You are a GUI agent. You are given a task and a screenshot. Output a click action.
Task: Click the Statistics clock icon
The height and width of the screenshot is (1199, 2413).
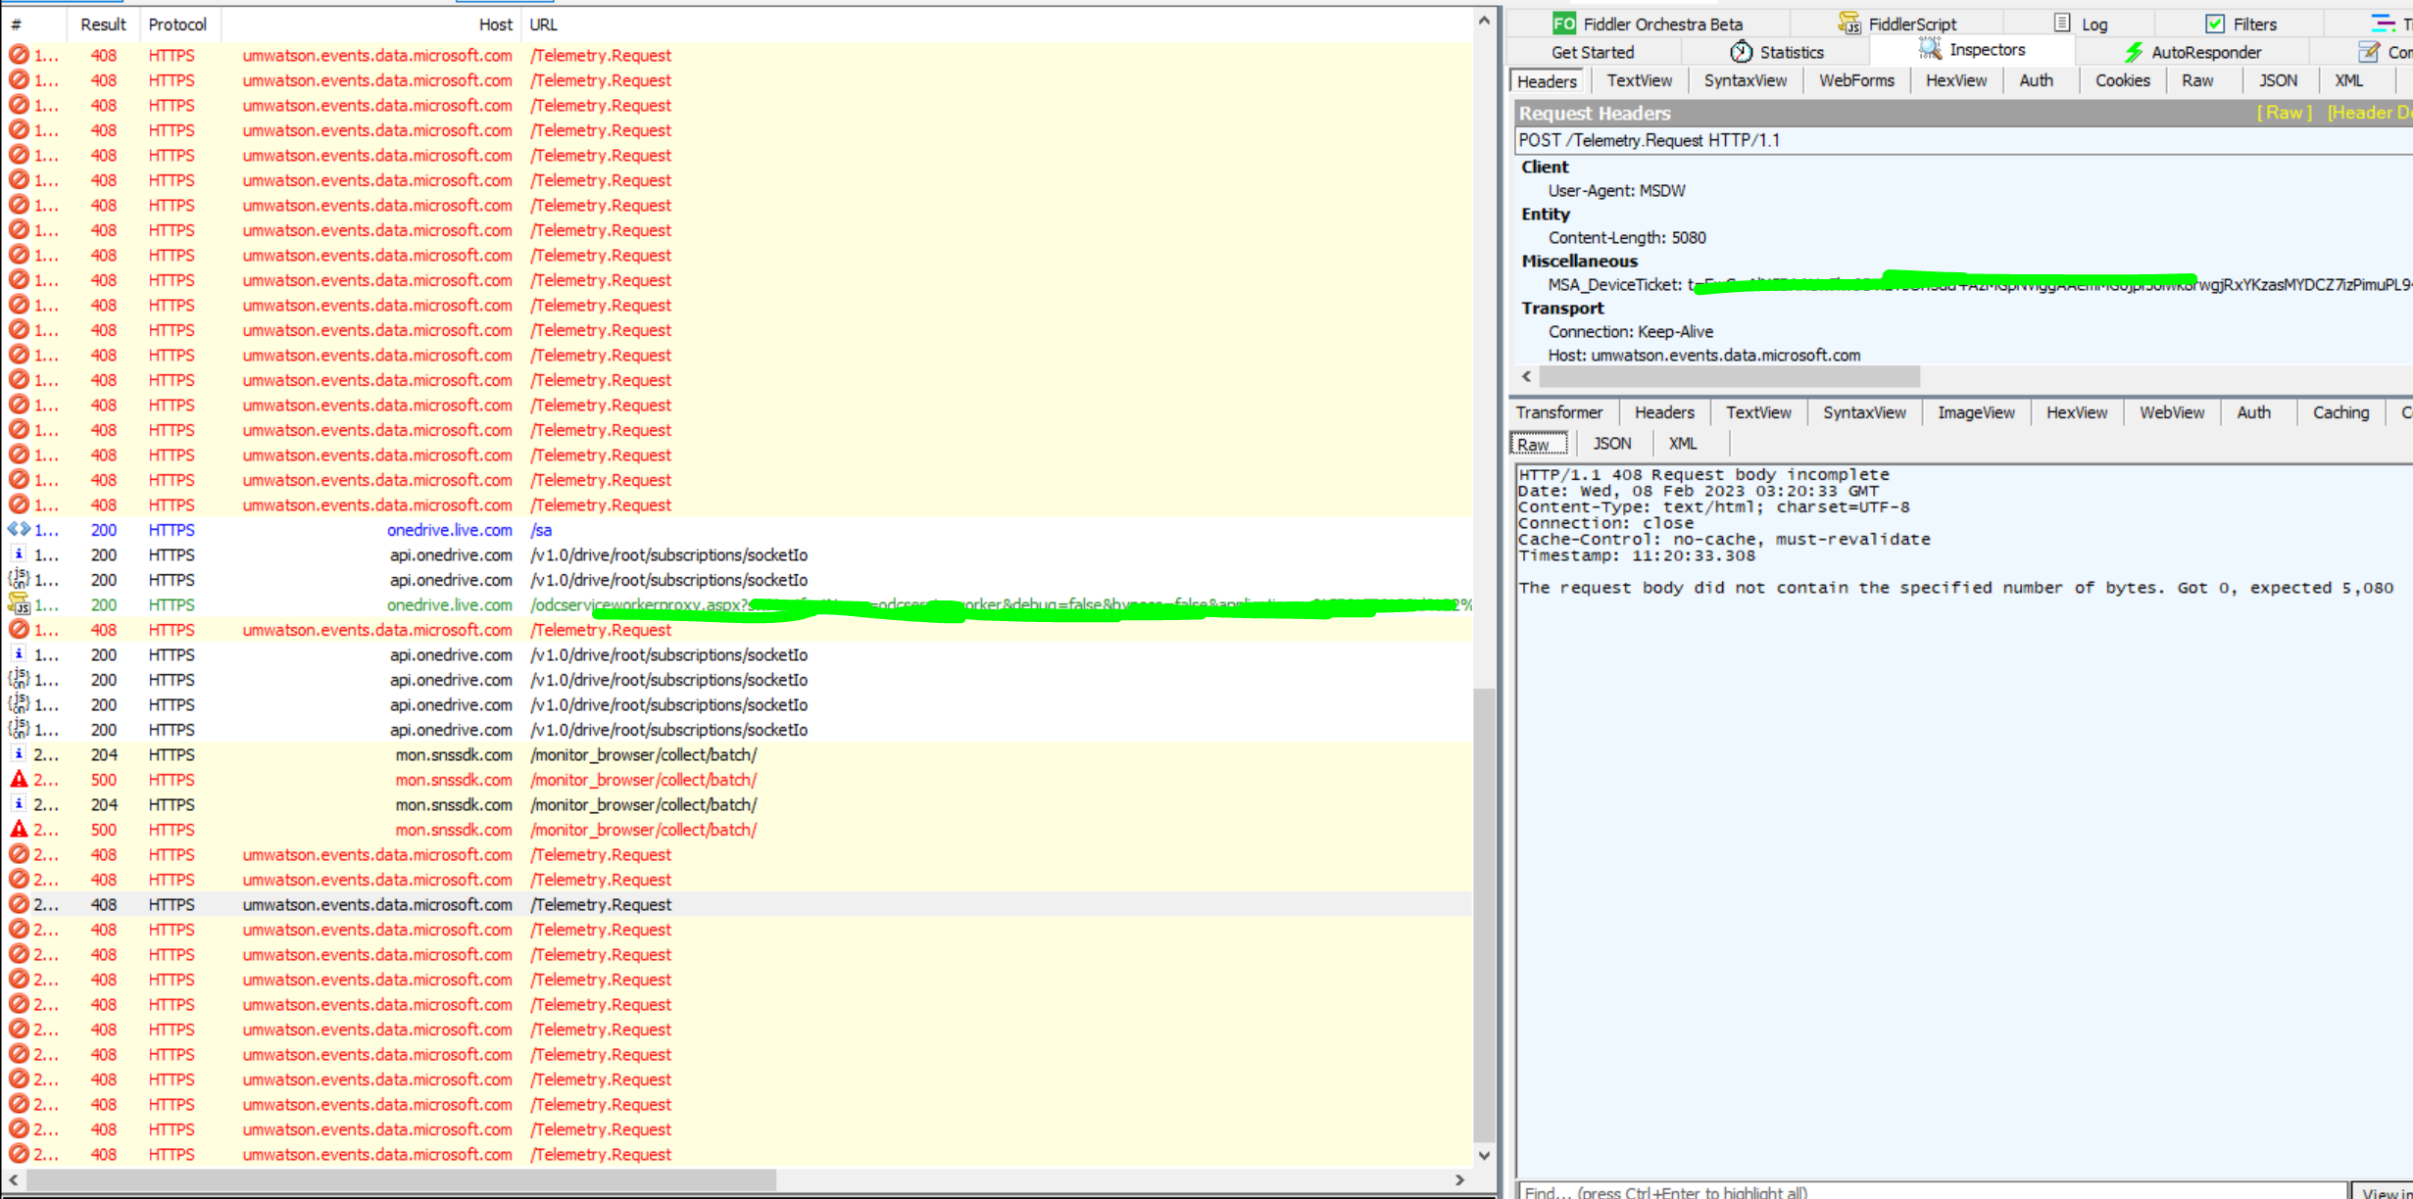click(1742, 51)
